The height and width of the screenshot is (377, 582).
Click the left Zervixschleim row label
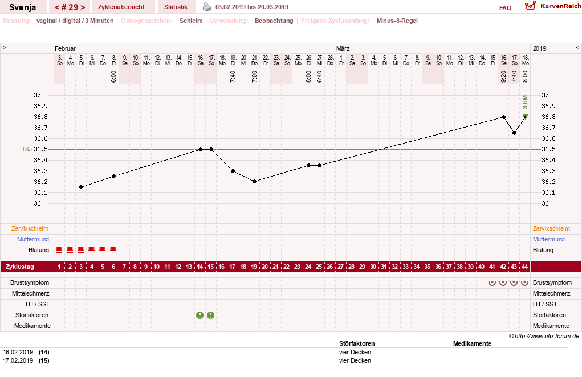click(x=30, y=229)
